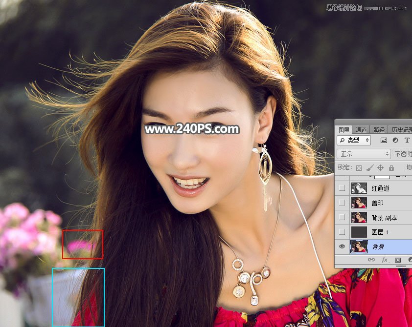This screenshot has width=412, height=327.
Task: Click the 不透明 opacity label
Action: (403, 154)
